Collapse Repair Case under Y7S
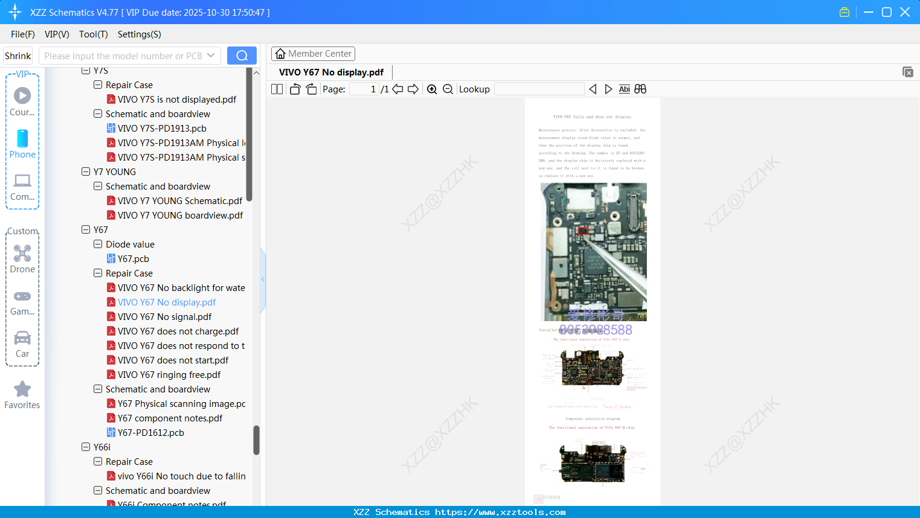This screenshot has width=920, height=518. tap(98, 85)
